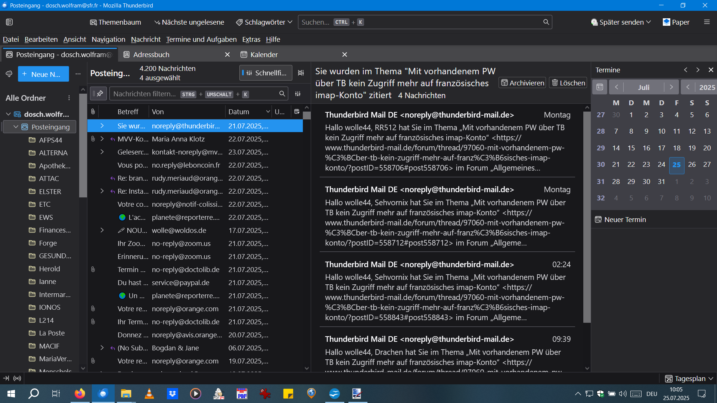Open the Schlagwörter dropdown
Image resolution: width=717 pixels, height=403 pixels.
click(264, 22)
